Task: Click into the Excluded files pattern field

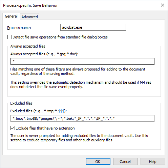Action: click(x=82, y=118)
